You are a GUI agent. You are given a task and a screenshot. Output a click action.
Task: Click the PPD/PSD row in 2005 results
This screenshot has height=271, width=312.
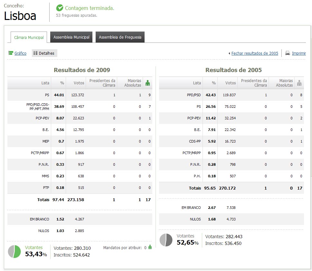[231, 95]
